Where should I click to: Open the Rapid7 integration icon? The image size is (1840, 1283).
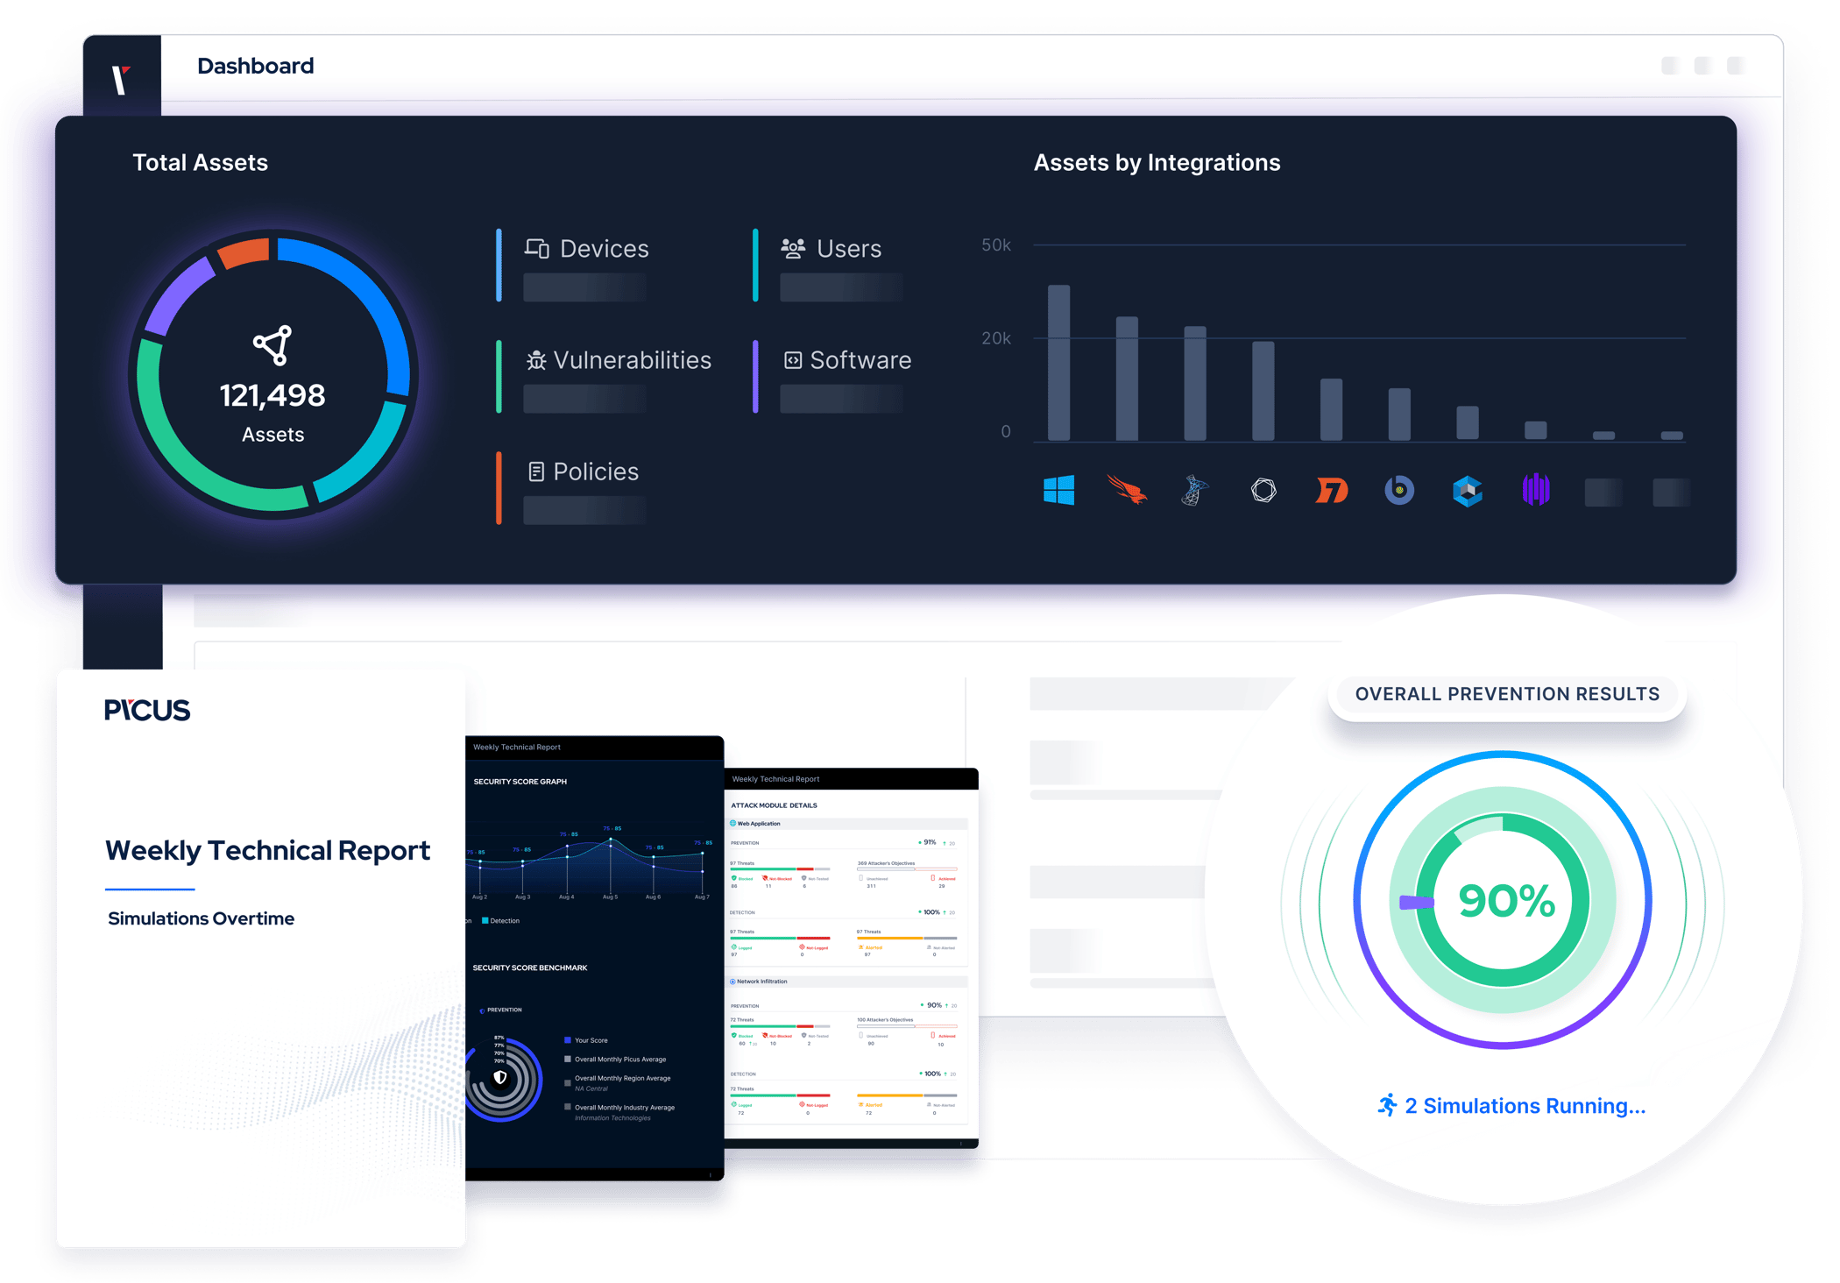tap(1331, 491)
